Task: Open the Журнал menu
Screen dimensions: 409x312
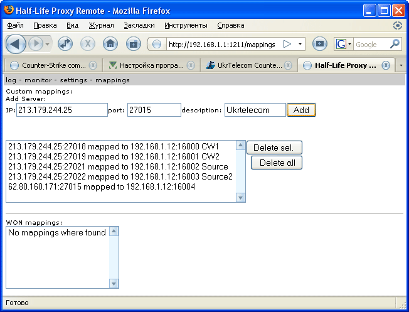Action: click(101, 25)
